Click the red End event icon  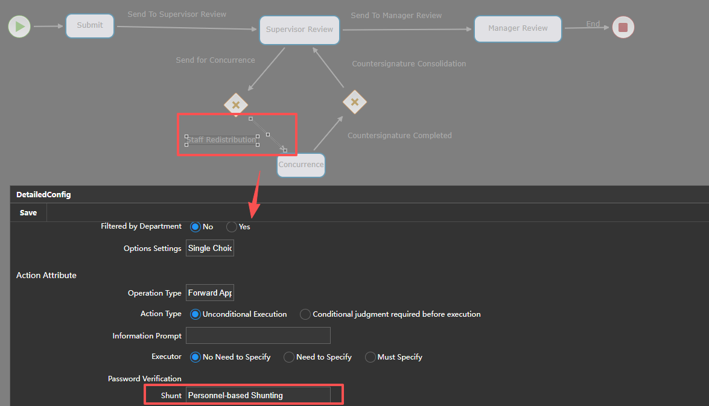click(x=623, y=27)
